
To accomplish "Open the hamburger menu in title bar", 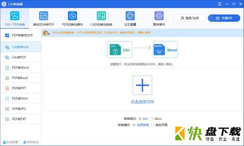I will pos(220,4).
